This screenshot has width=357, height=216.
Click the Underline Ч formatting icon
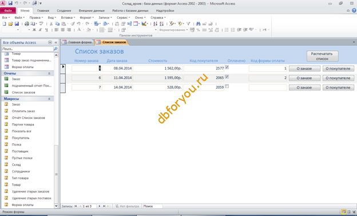pyautogui.click(x=46, y=30)
